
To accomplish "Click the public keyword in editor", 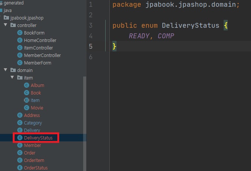I will tap(124, 25).
